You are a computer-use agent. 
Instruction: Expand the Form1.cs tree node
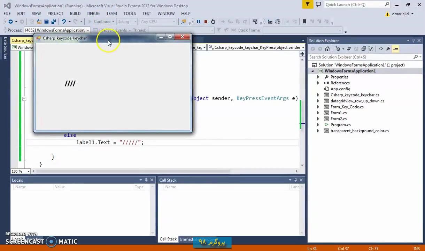(318, 113)
